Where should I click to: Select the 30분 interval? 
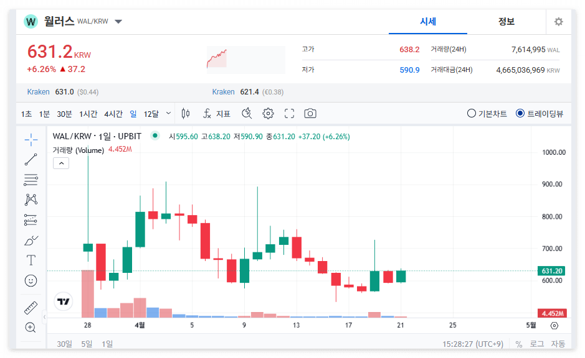[x=64, y=114]
